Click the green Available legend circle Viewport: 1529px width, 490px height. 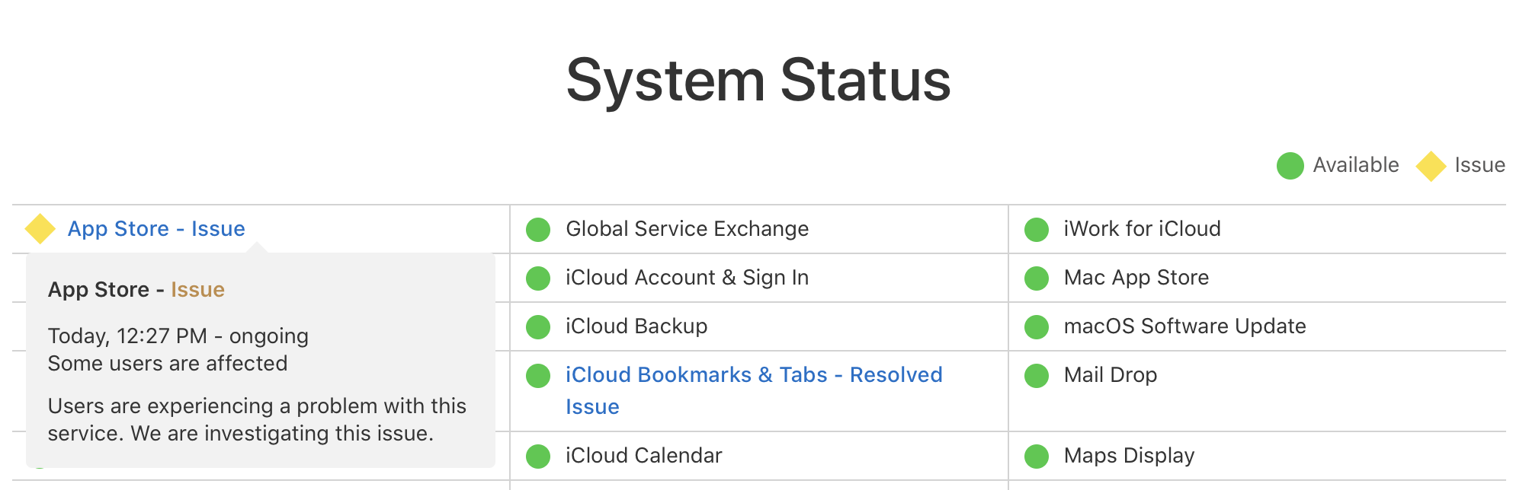tap(1290, 165)
